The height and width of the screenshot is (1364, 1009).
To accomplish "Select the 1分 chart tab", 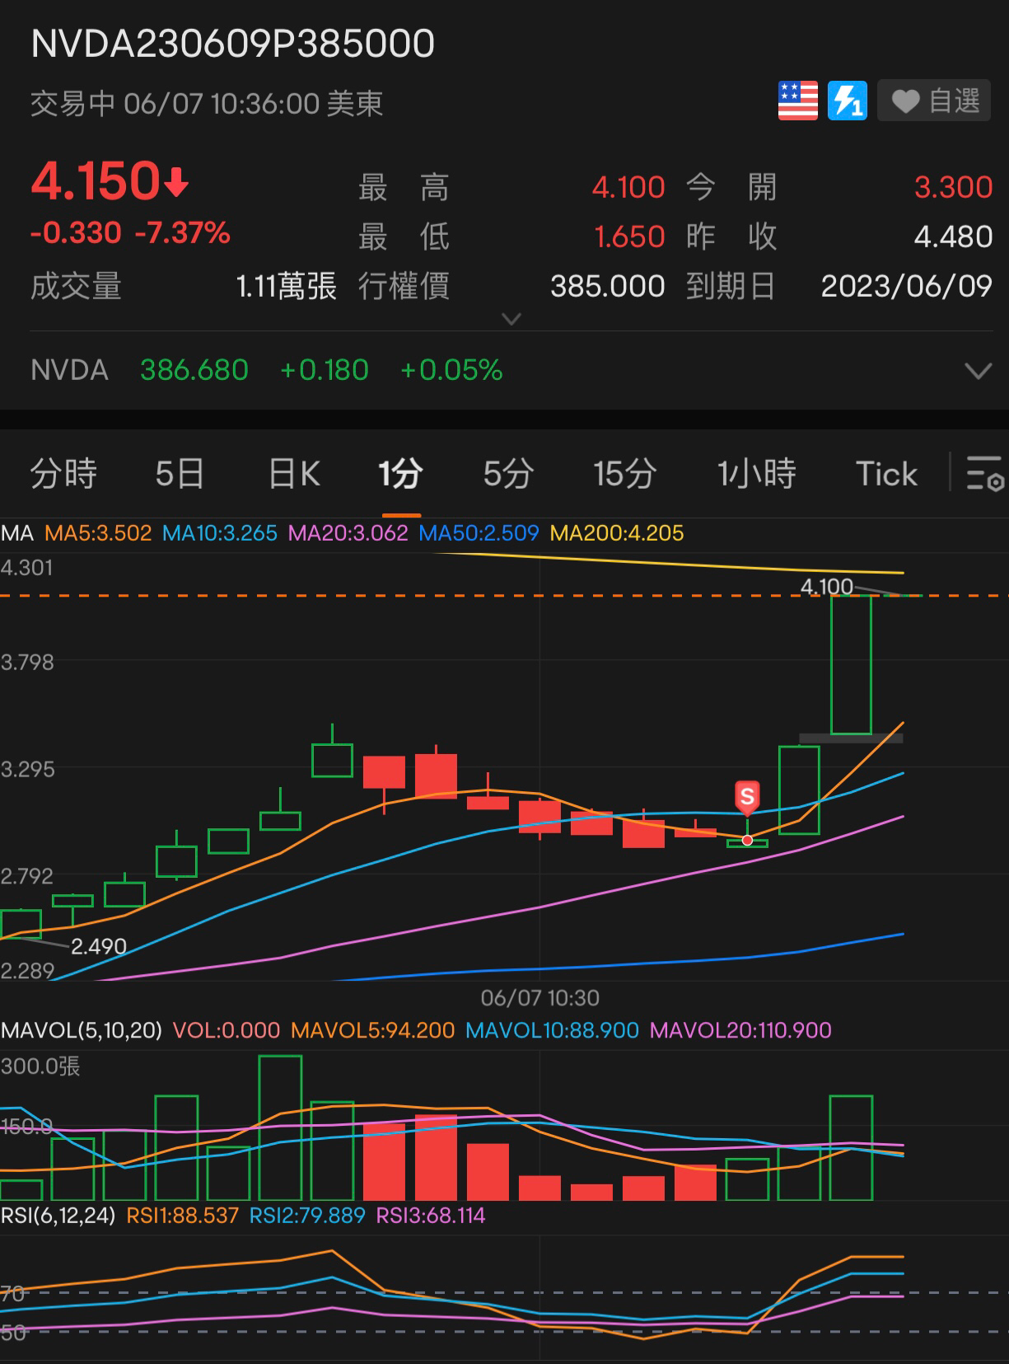I will (x=400, y=474).
